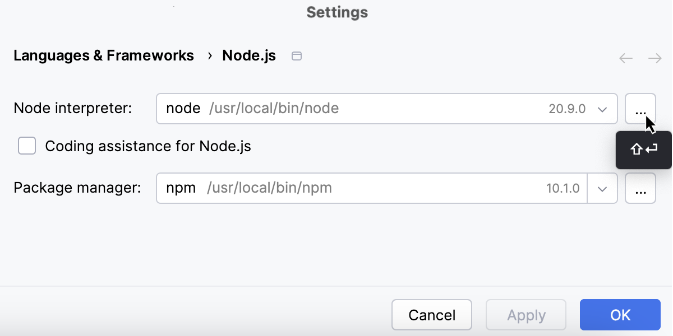Navigate back using the left arrow icon

626,58
